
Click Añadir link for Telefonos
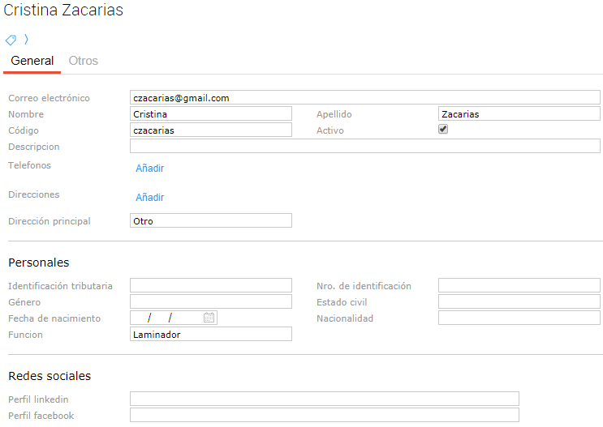[x=150, y=169]
